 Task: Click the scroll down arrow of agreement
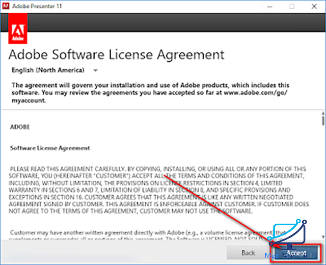coord(323,236)
